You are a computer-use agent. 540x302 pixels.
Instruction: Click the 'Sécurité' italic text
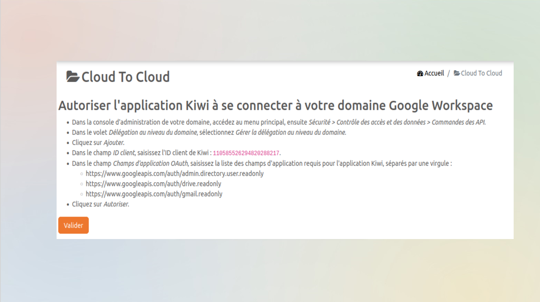(319, 122)
